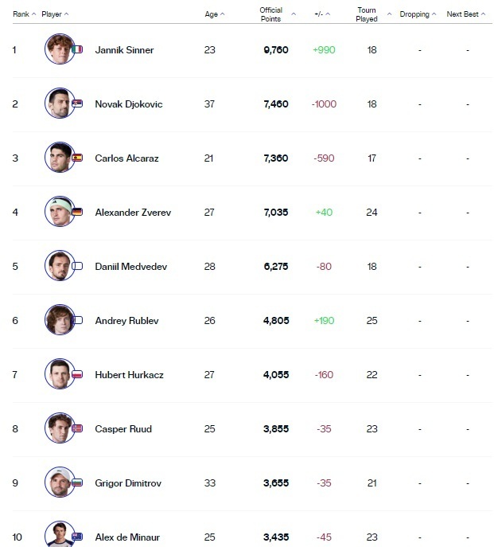Screen dimensions: 494x547
Task: Sort the table by Rank column
Action: coord(24,14)
